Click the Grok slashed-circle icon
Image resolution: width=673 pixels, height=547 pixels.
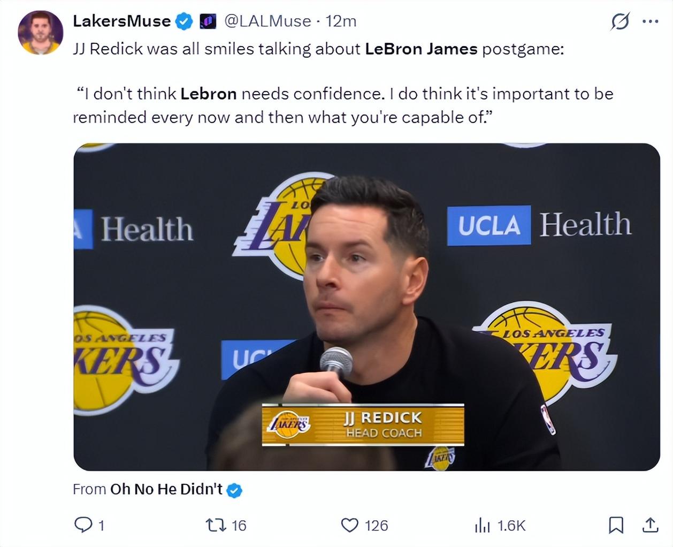(x=620, y=22)
